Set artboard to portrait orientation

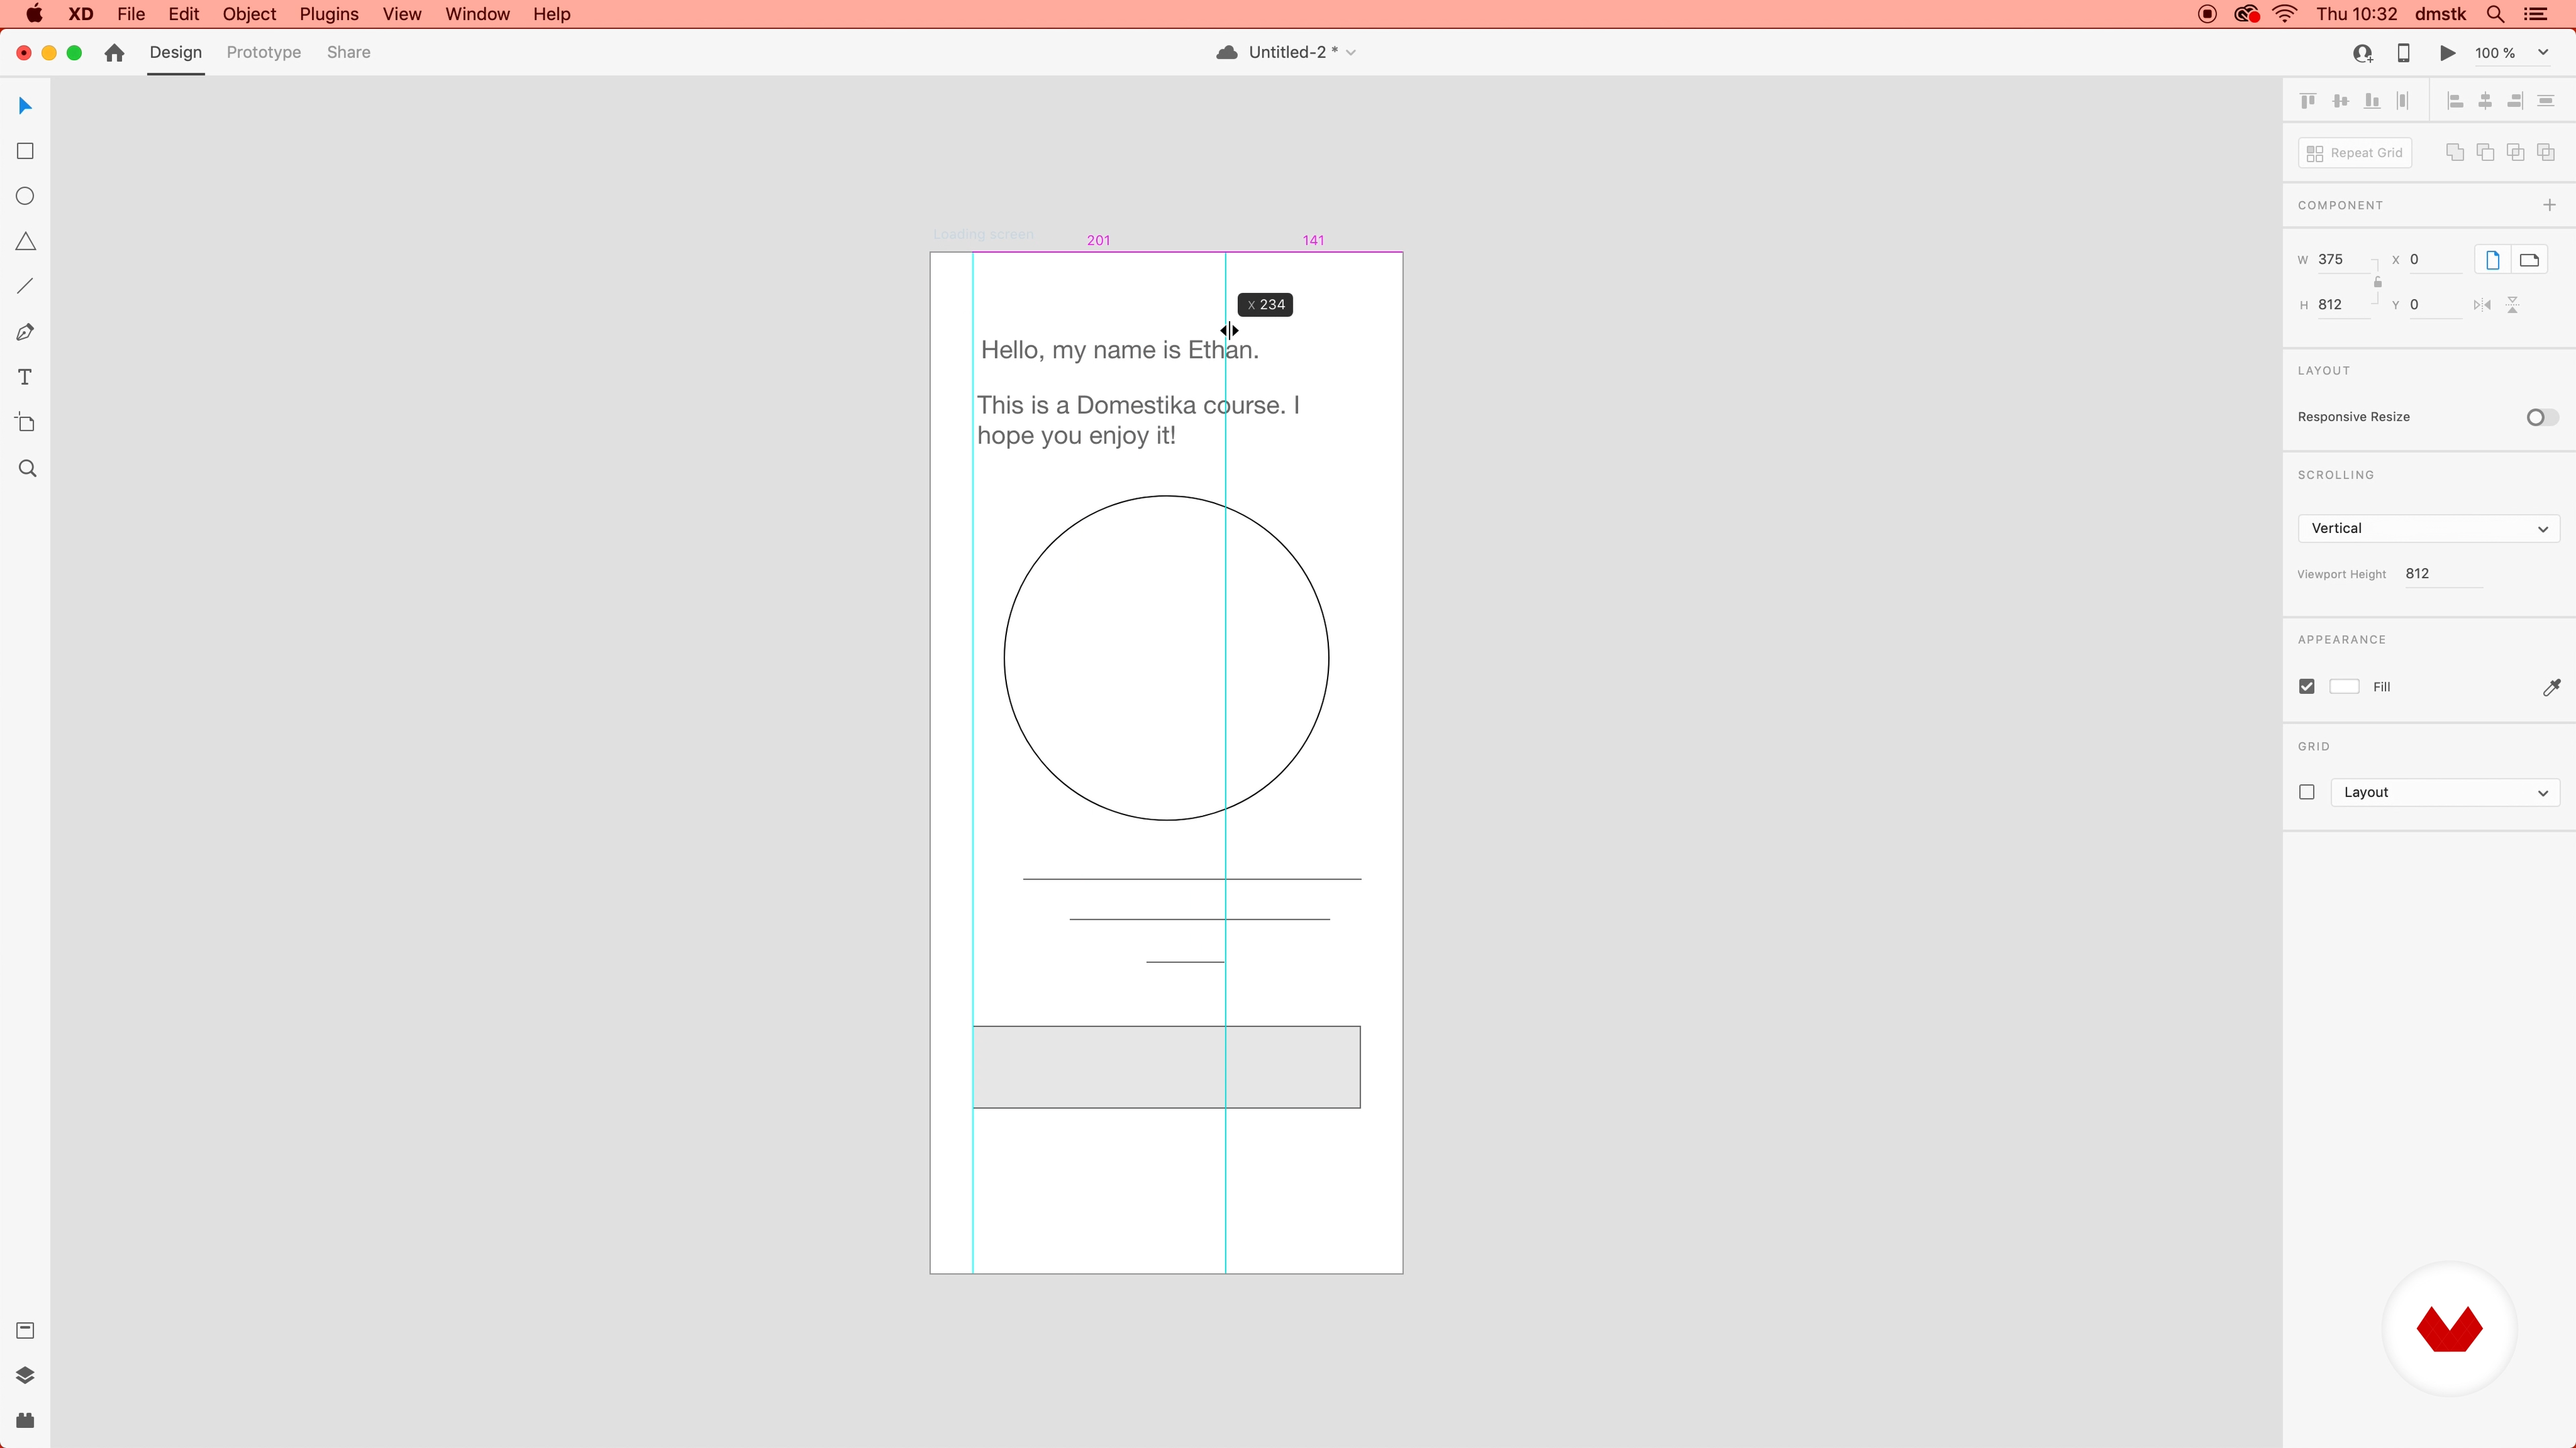point(2493,260)
